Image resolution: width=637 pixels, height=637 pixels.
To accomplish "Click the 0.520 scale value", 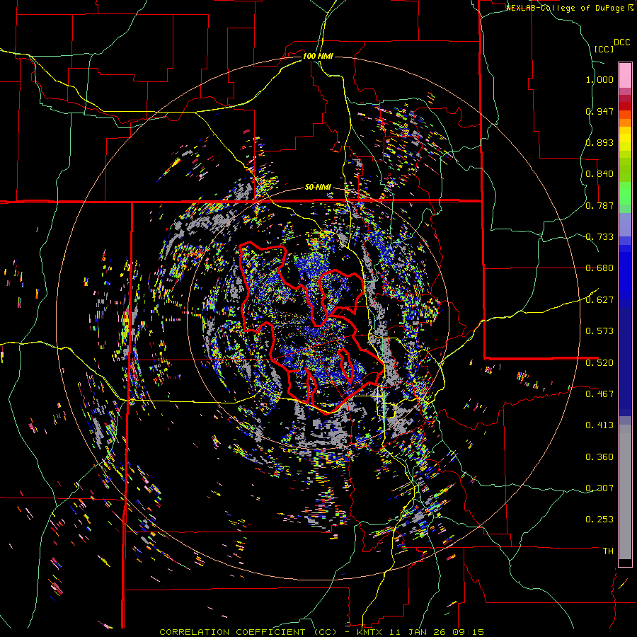I will pyautogui.click(x=599, y=362).
